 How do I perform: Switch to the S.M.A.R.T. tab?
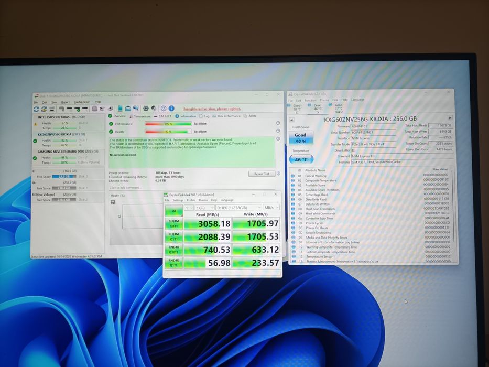pos(163,116)
